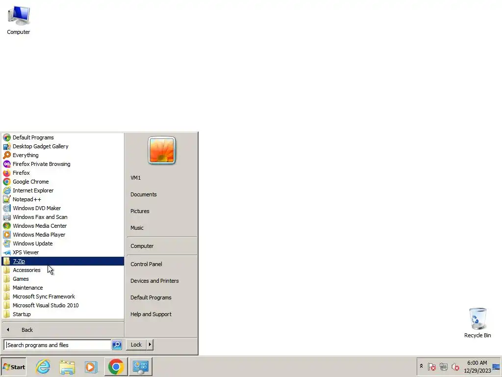This screenshot has width=502, height=377.
Task: Expand the Microsoft Sync Framework folder
Action: pos(63,296)
